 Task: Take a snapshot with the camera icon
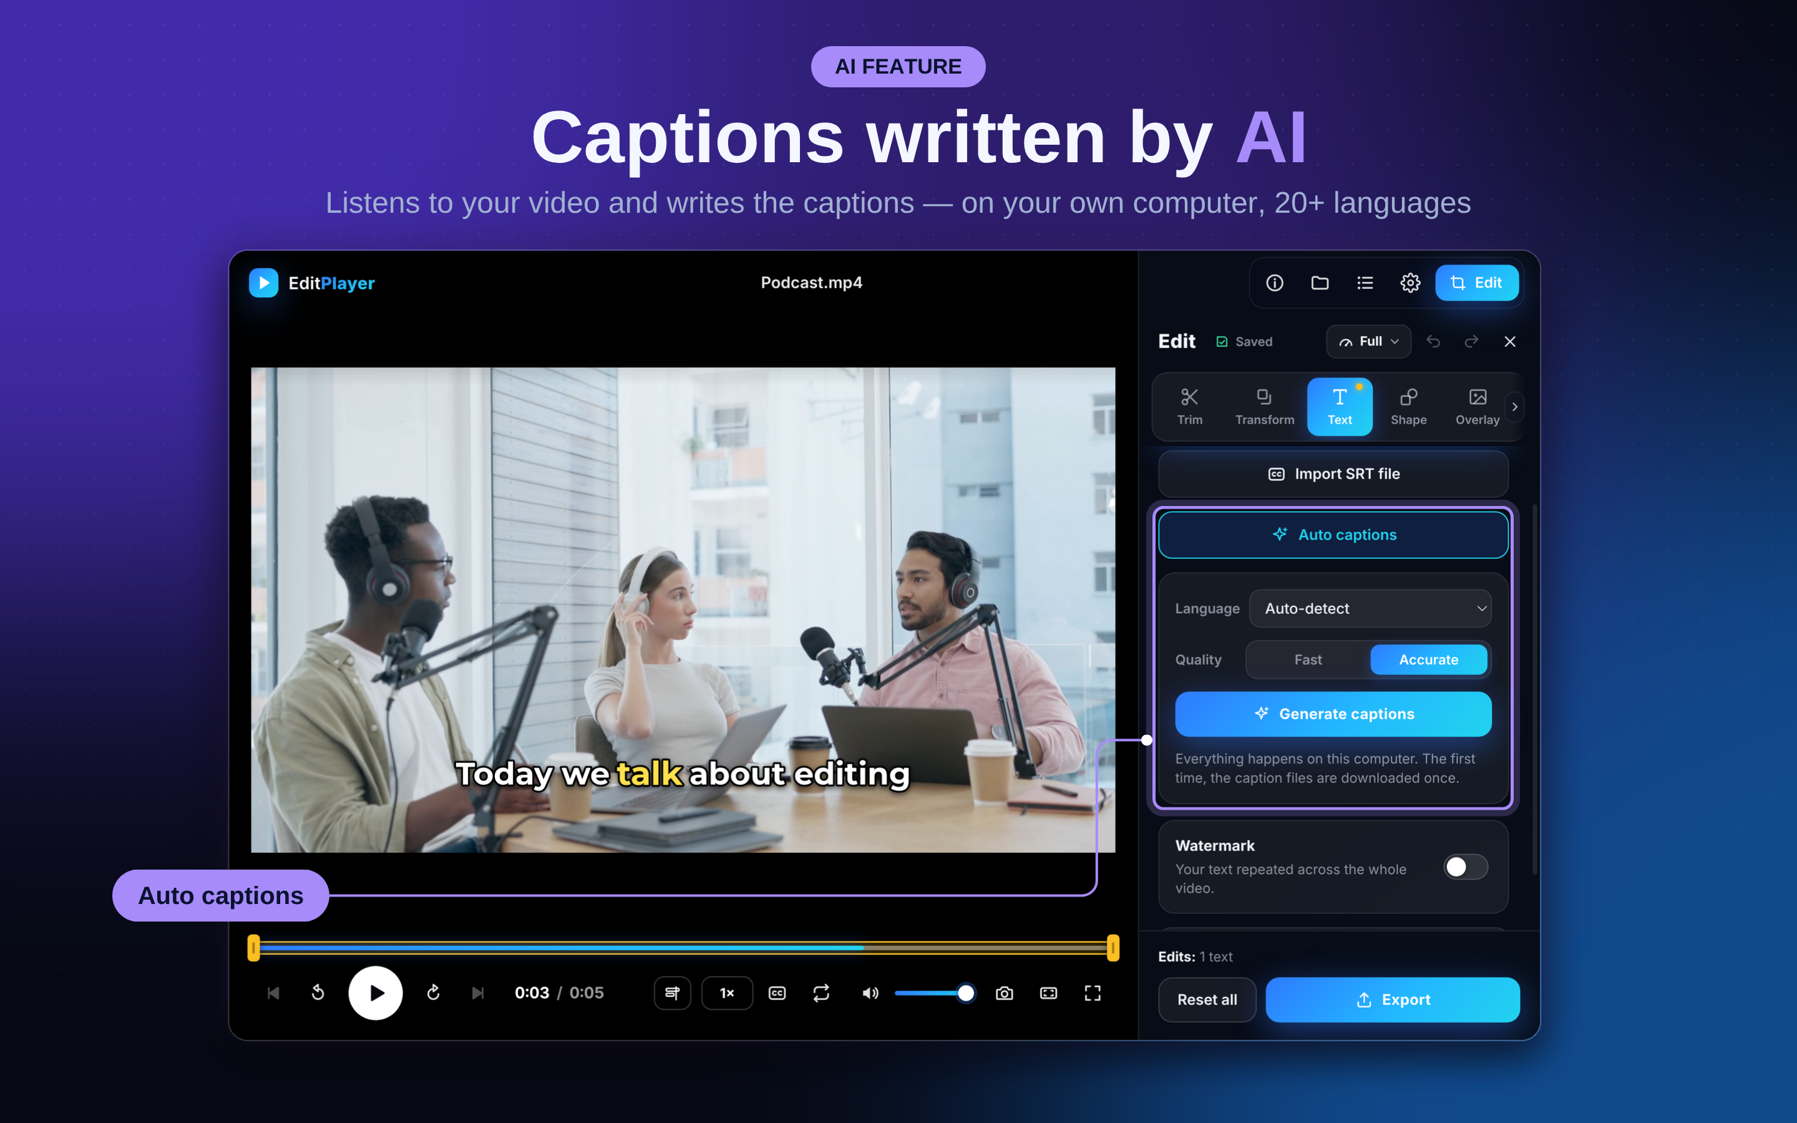[1004, 993]
